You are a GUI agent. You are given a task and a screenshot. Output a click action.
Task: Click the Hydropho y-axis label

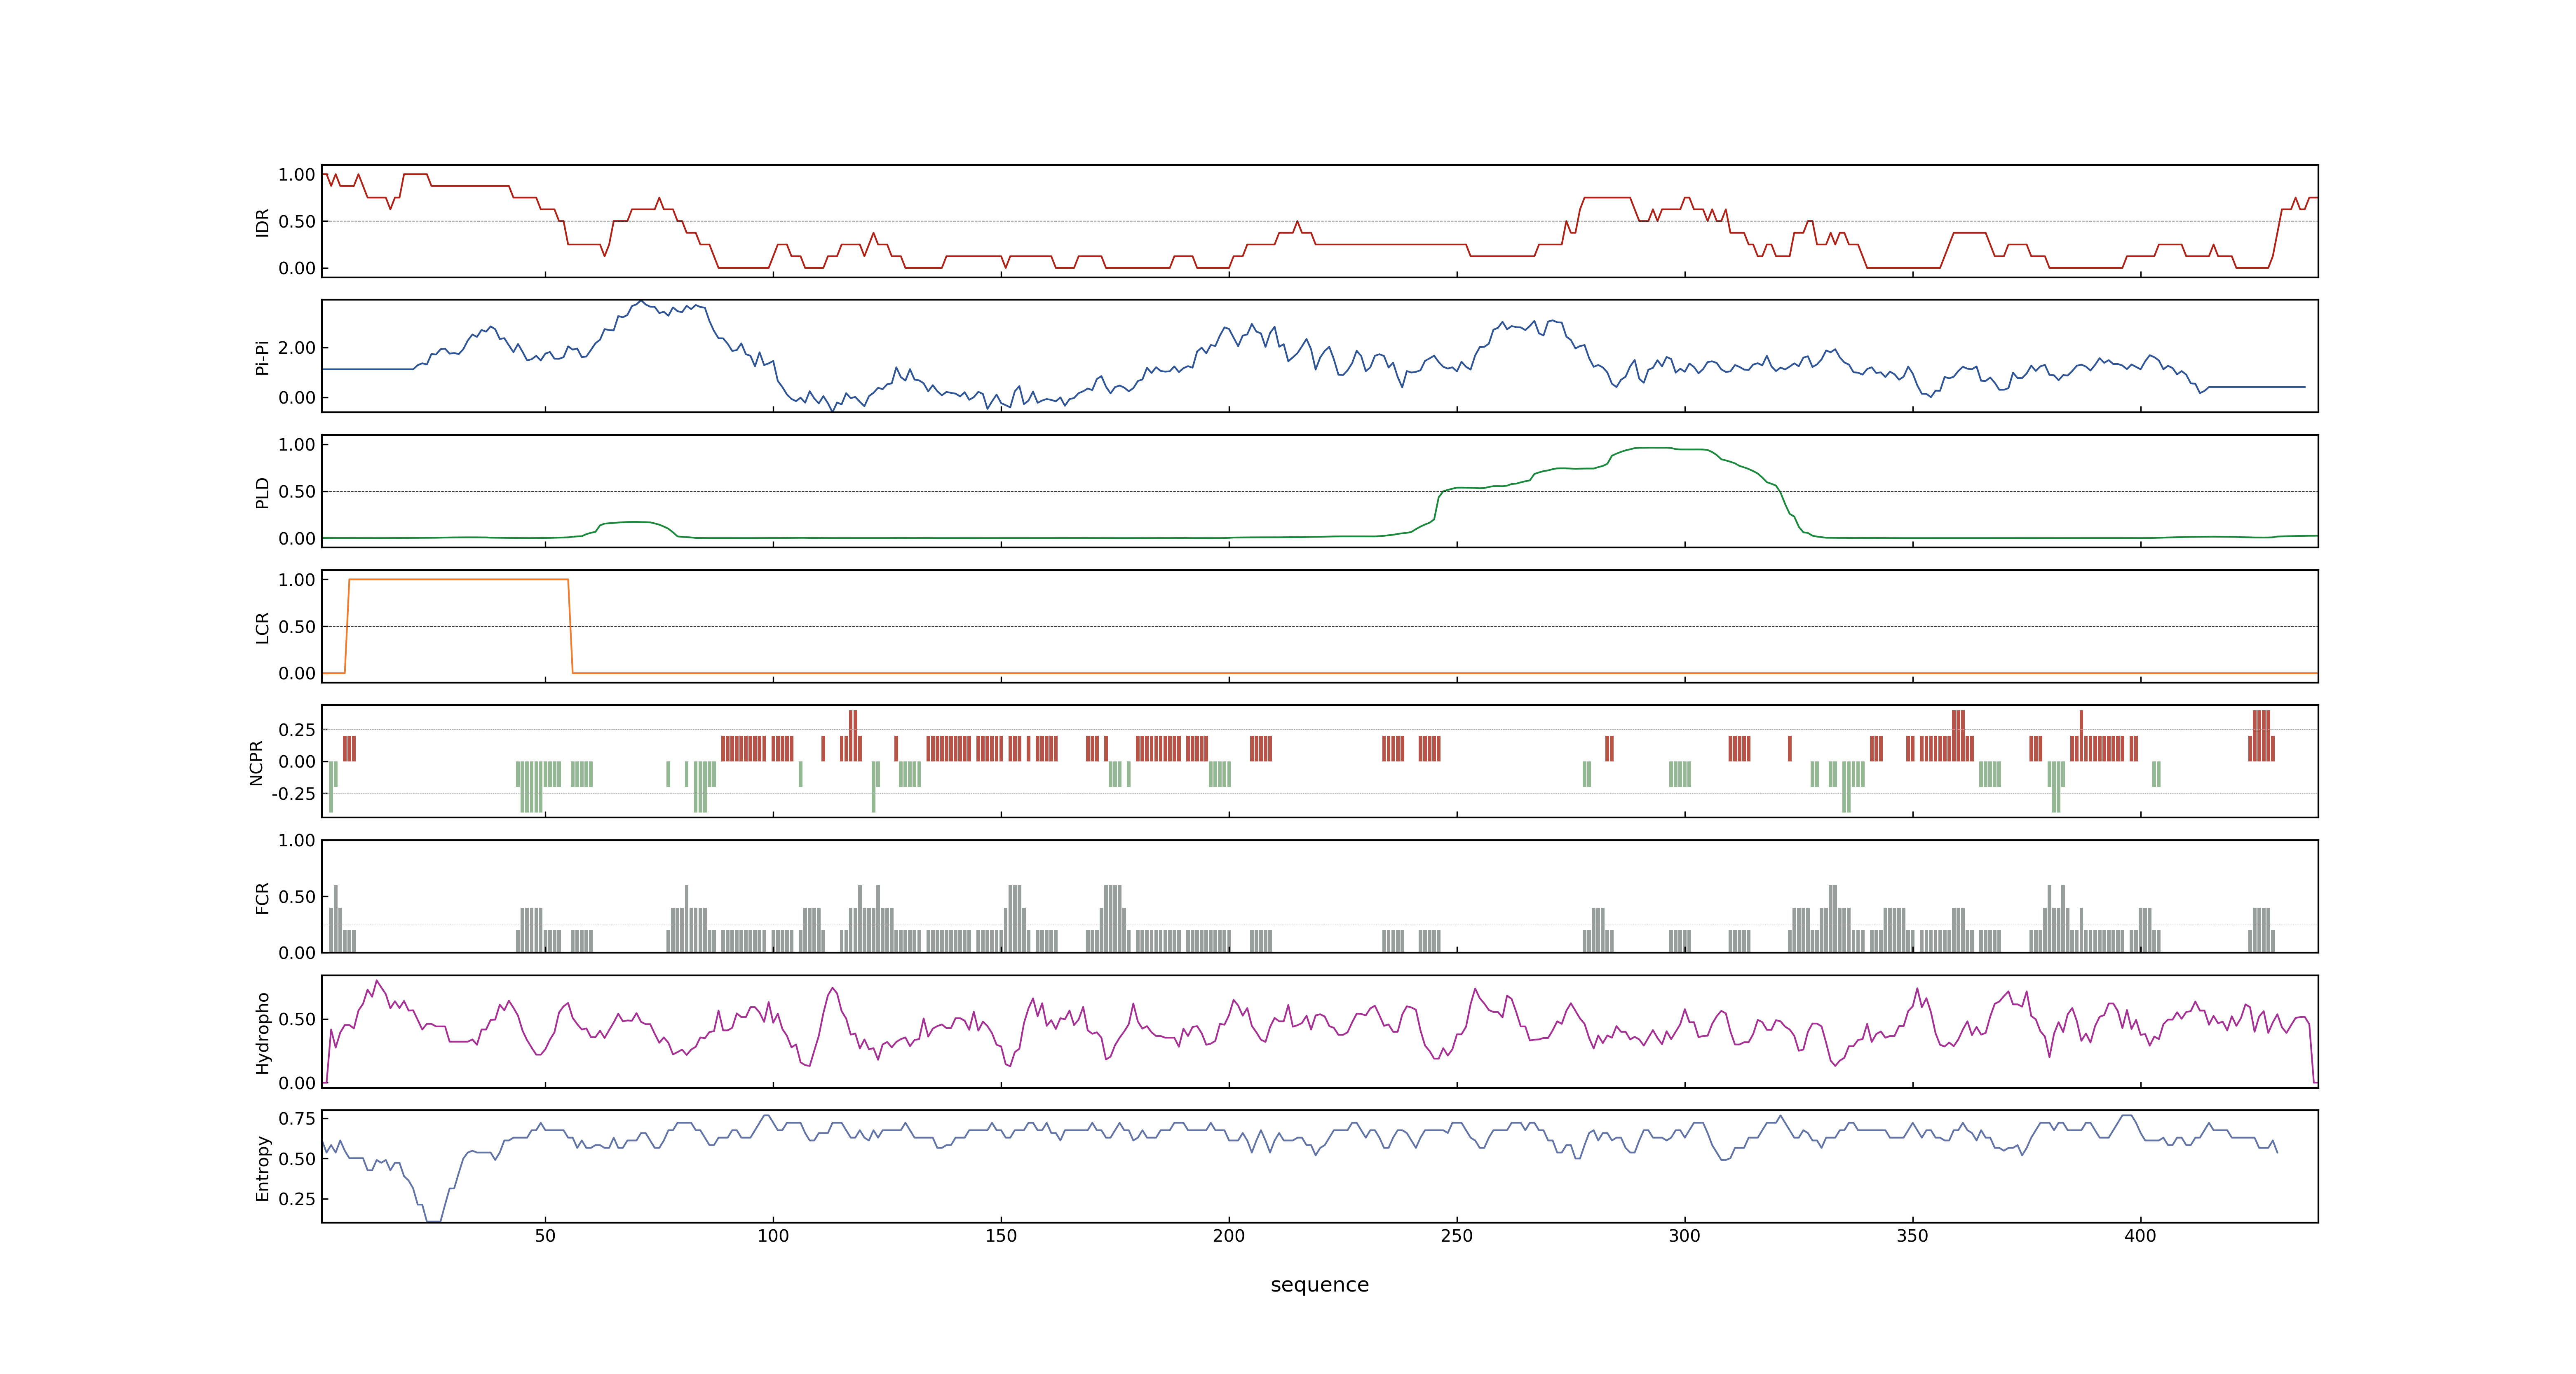pos(262,1033)
